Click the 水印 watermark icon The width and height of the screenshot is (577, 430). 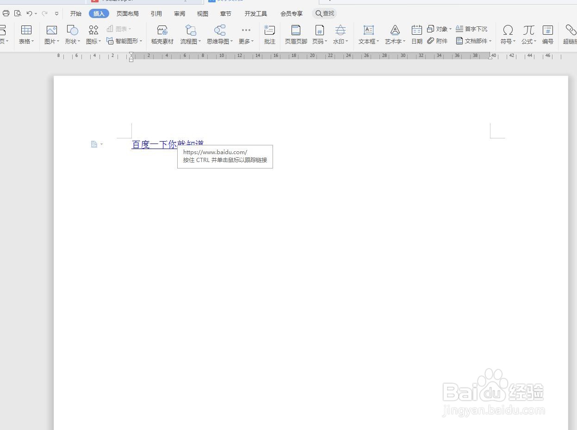click(x=341, y=31)
